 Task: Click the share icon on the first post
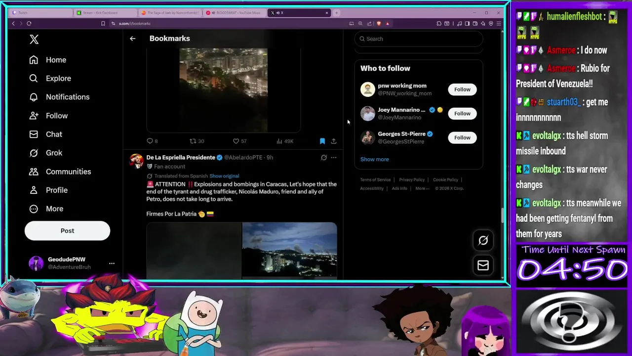point(334,141)
